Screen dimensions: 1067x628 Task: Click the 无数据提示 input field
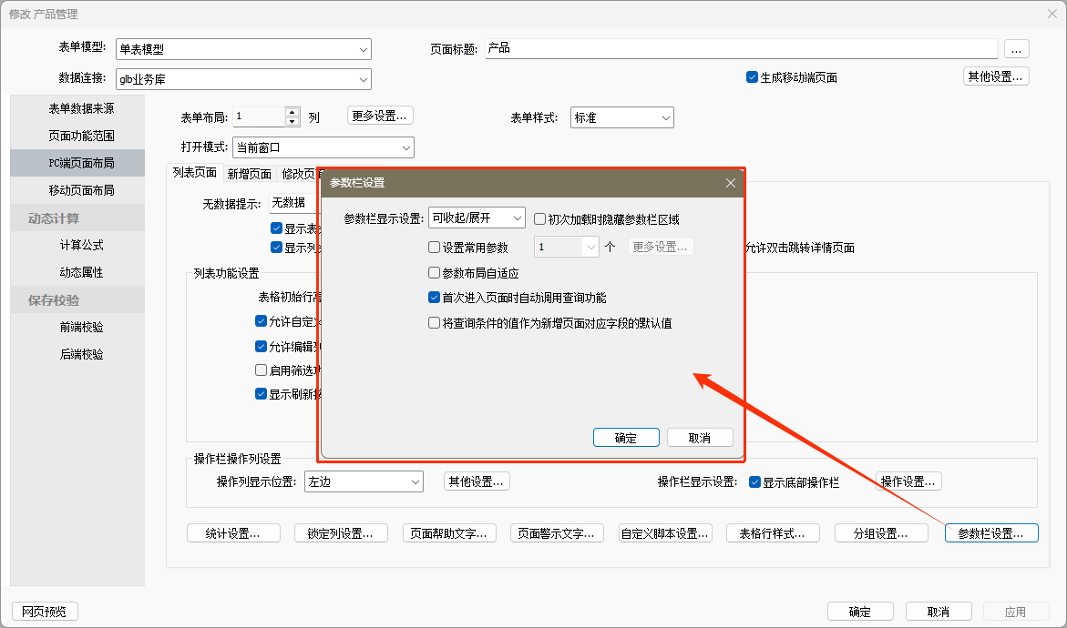pos(294,203)
